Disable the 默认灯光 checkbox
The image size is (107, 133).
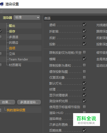pos(84,83)
